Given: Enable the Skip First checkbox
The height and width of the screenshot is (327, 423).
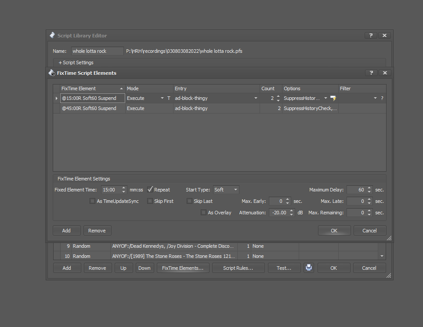Looking at the screenshot, I should point(150,201).
